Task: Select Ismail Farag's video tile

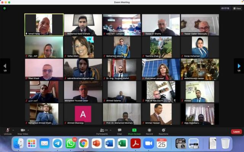Action: click(x=44, y=25)
